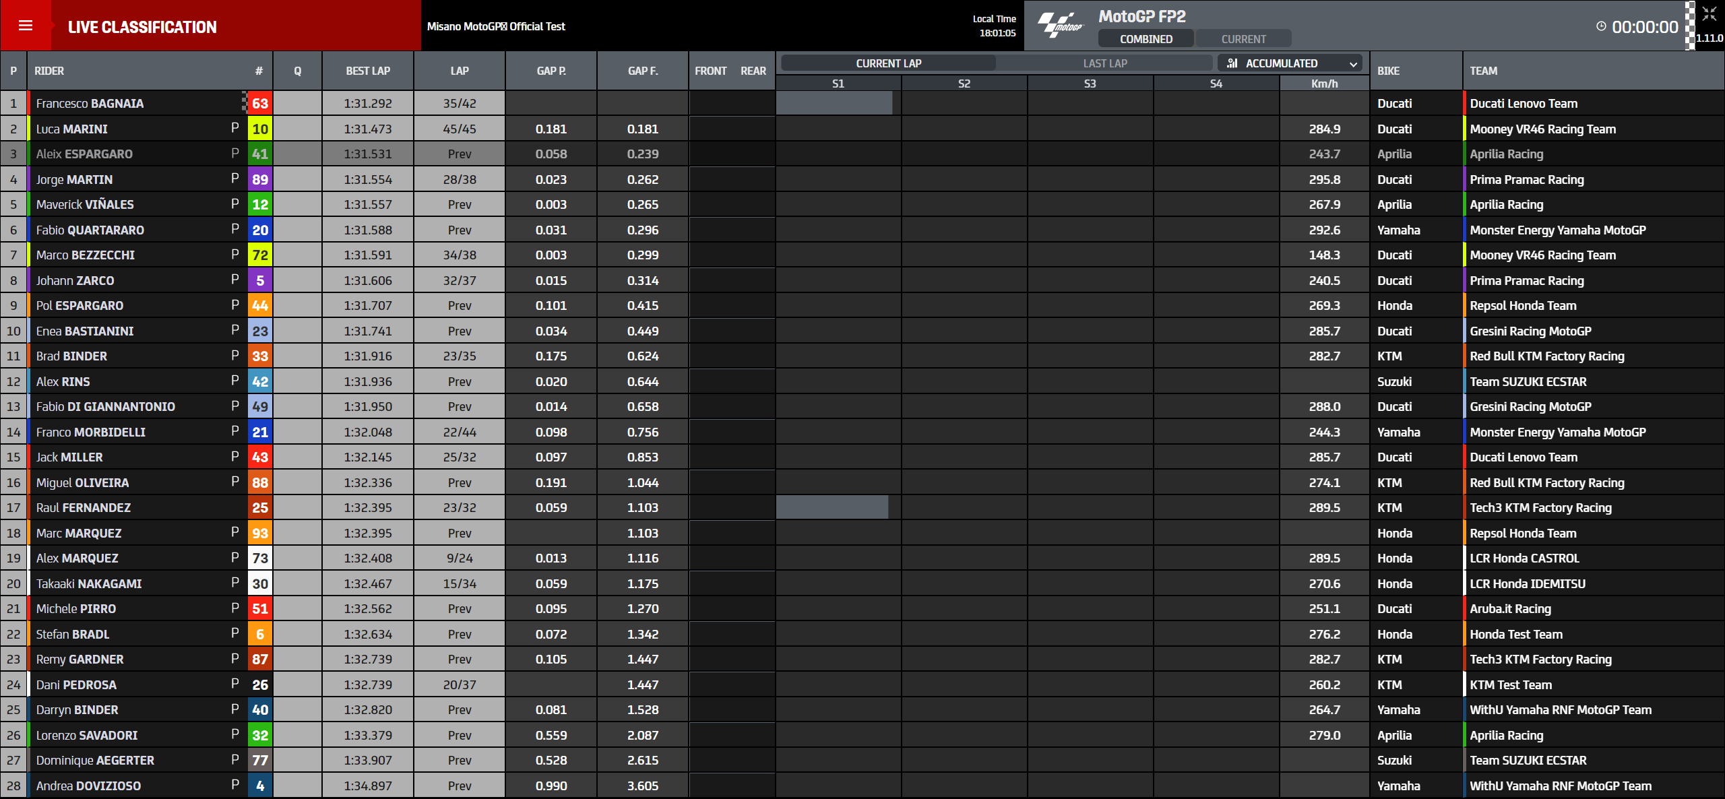Viewport: 1725px width, 799px height.
Task: Select rider Enea BASTIANINI
Action: (85, 331)
